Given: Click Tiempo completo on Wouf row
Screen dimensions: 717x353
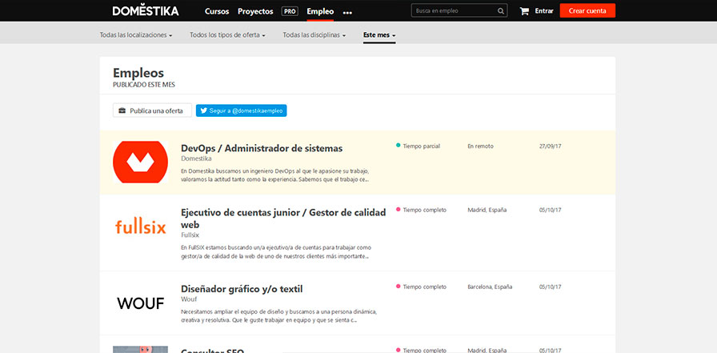Looking at the screenshot, I should [424, 287].
